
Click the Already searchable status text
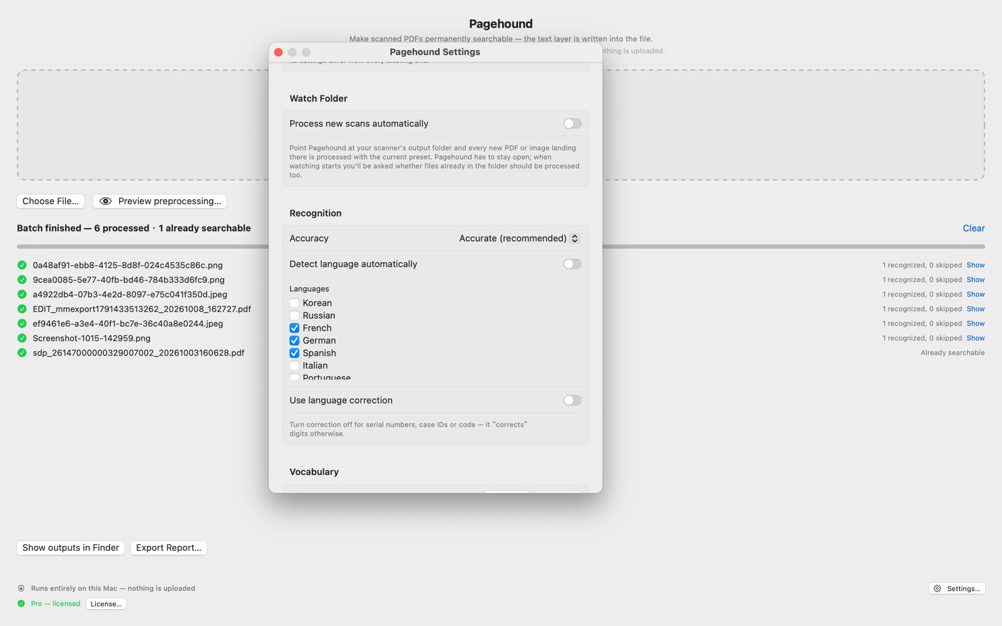tap(953, 353)
